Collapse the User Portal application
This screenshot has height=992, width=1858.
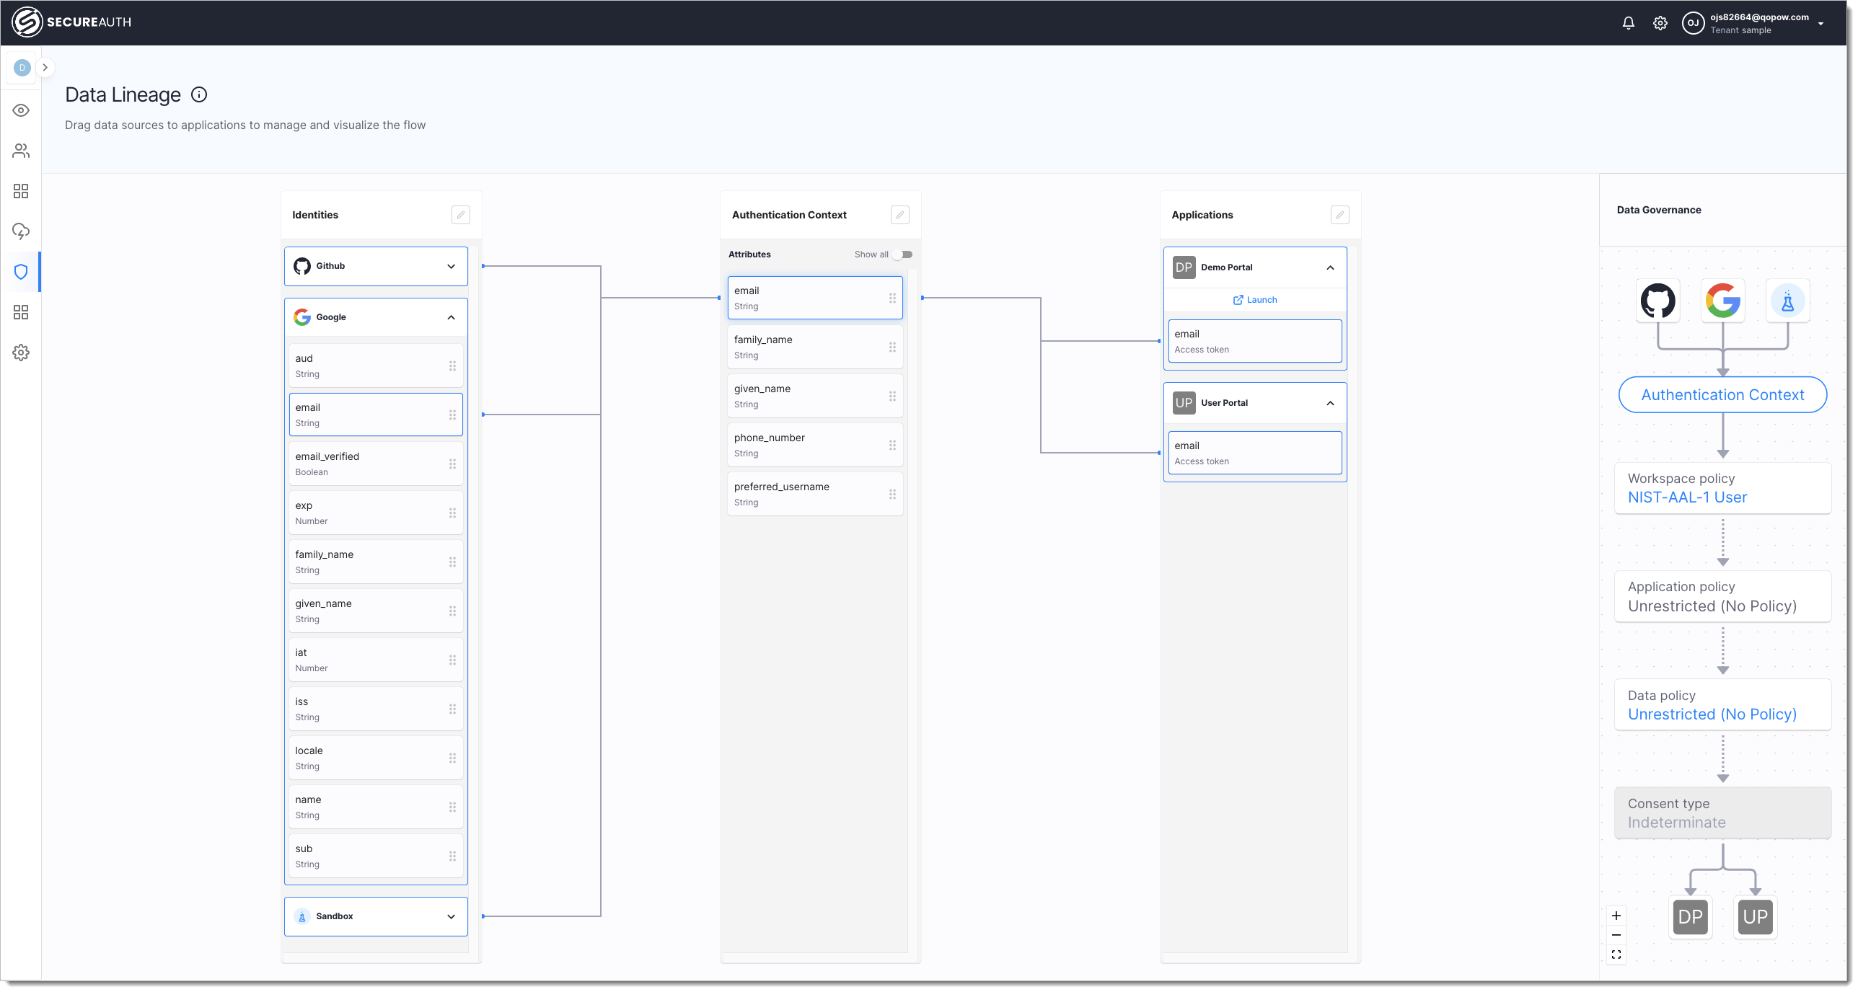click(1330, 403)
